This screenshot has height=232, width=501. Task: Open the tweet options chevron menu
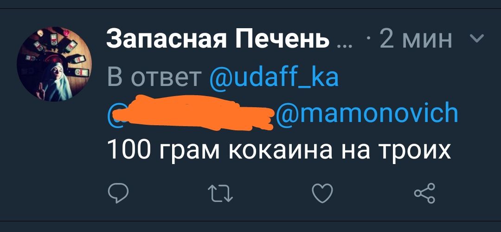click(478, 39)
